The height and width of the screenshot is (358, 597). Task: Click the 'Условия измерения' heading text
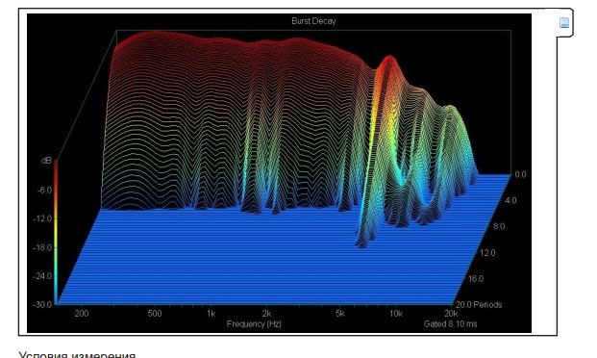(x=77, y=354)
